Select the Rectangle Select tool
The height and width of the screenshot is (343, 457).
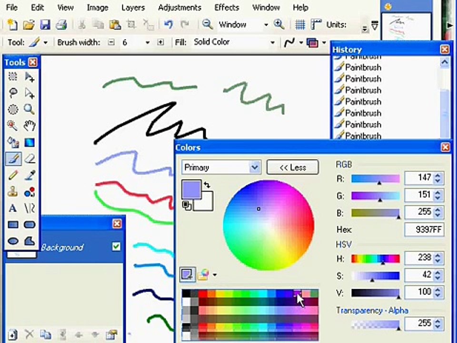[13, 77]
